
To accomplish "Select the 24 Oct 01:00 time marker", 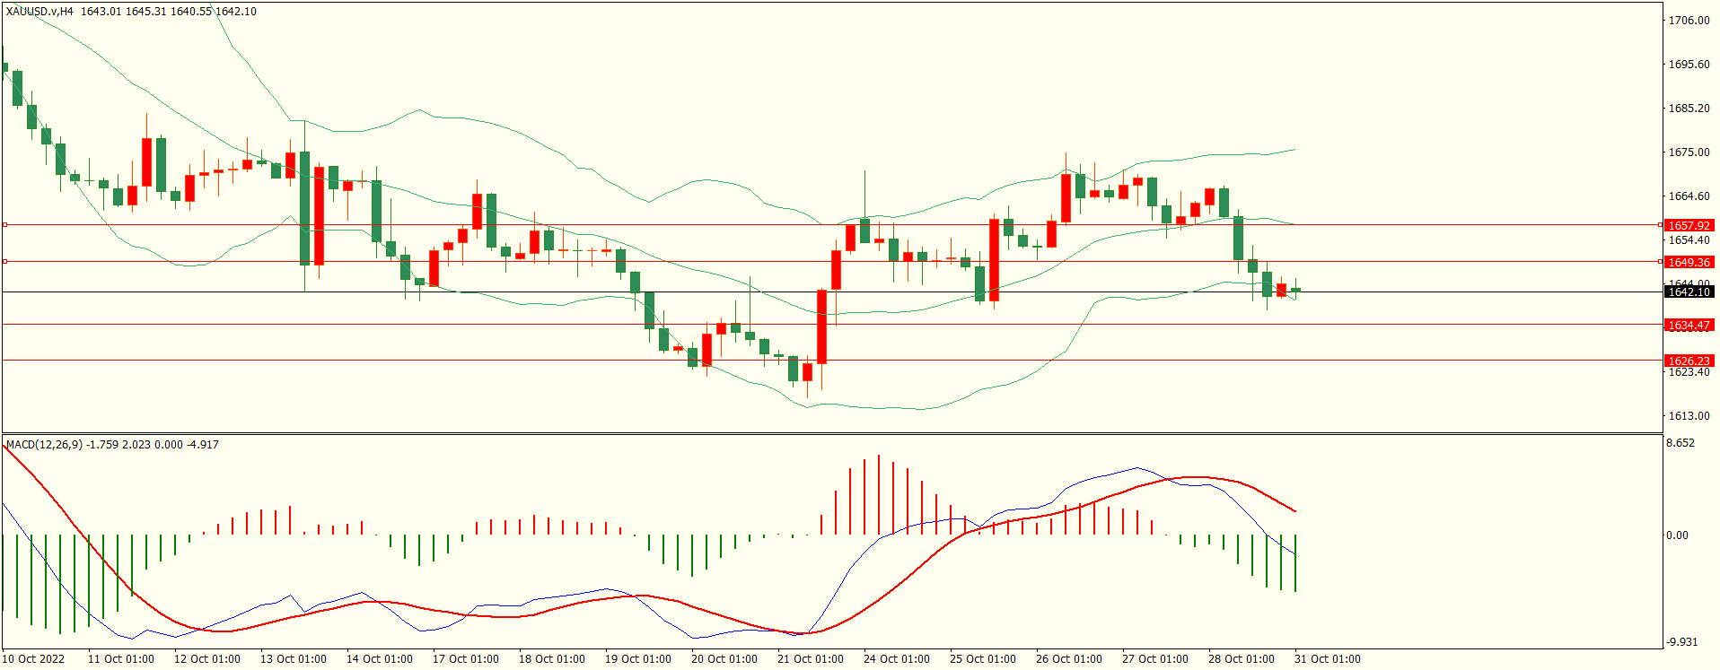I will point(896,659).
